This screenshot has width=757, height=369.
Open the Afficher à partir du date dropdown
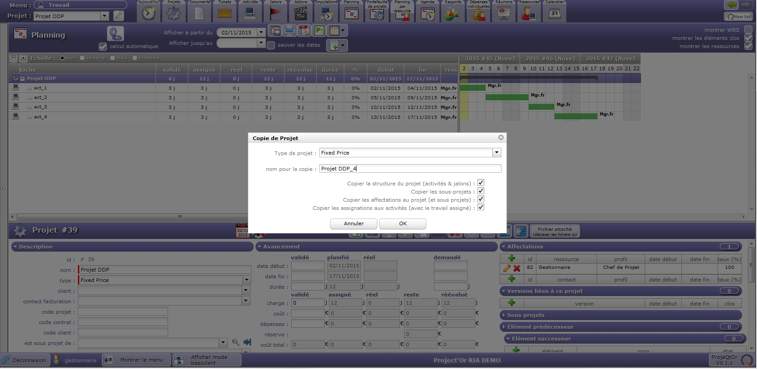tap(261, 33)
